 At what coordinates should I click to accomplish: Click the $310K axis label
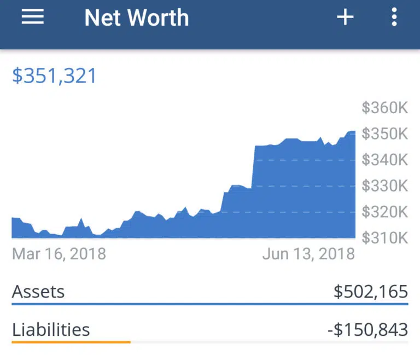[x=385, y=238]
